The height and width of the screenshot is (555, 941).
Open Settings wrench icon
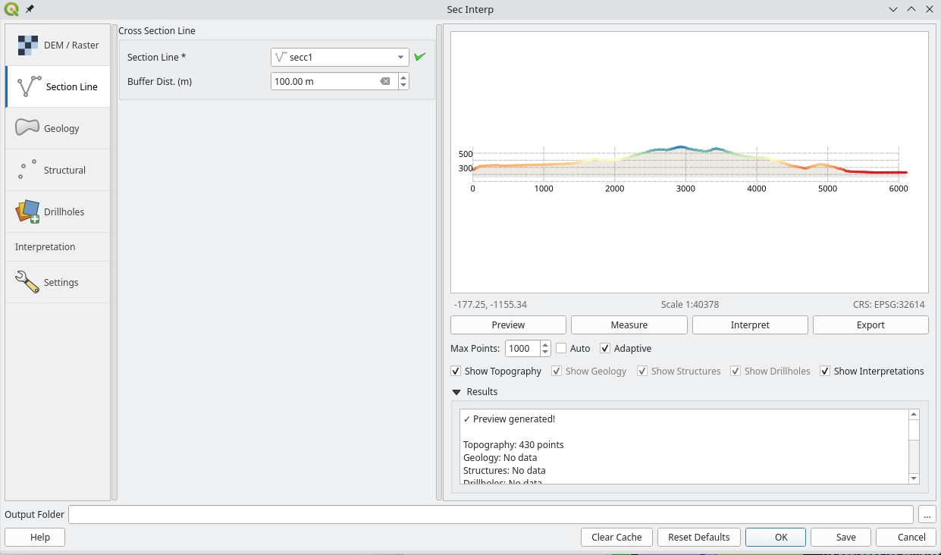point(27,282)
